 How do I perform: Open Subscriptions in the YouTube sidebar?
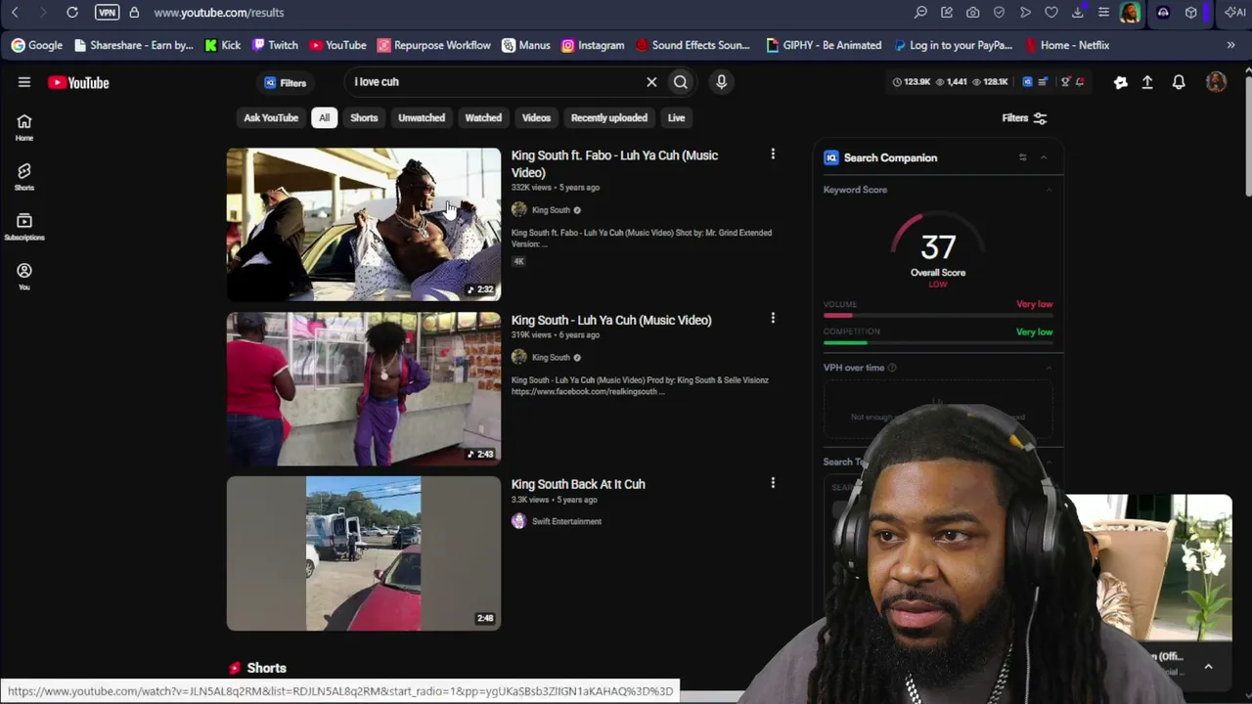(24, 227)
